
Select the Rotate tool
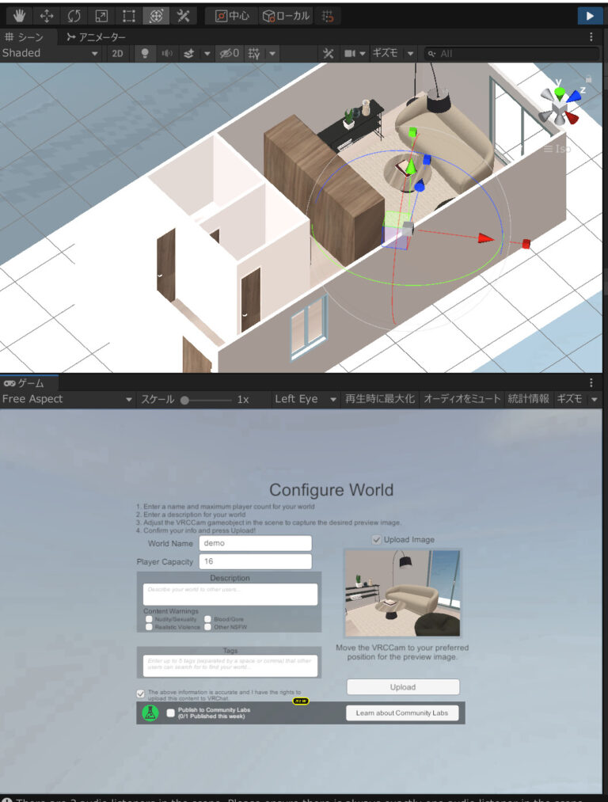point(74,15)
